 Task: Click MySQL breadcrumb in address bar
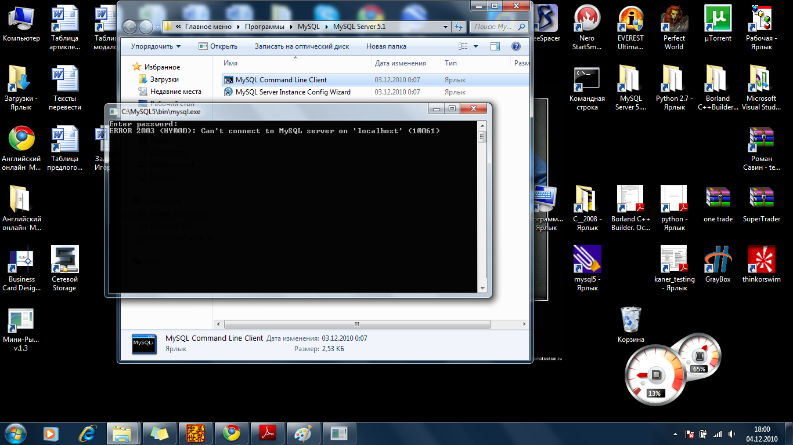click(308, 27)
